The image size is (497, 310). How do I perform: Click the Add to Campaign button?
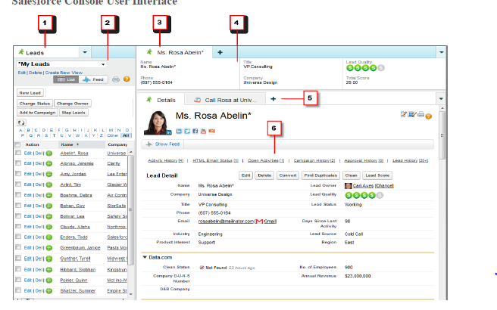click(37, 113)
